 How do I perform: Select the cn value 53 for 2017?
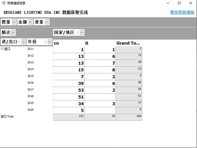pos(69,90)
